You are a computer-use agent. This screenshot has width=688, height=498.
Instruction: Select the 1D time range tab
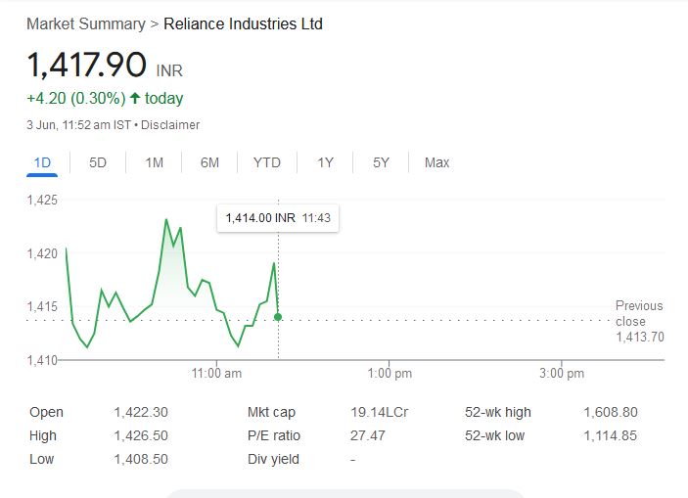tap(42, 162)
